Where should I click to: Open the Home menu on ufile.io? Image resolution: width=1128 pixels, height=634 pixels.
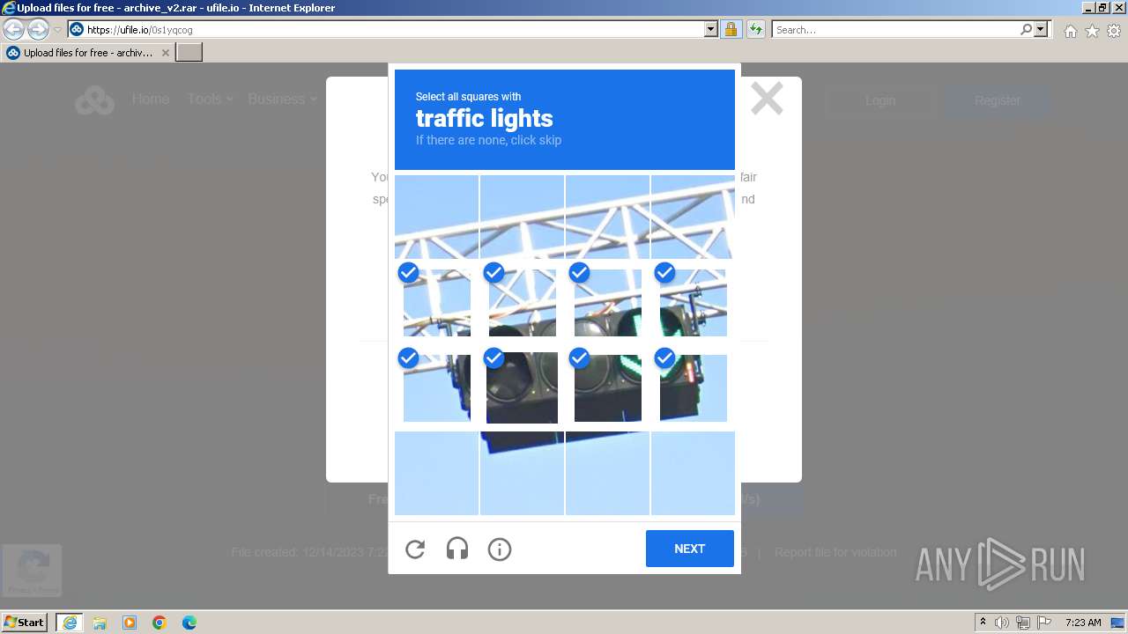(x=151, y=99)
